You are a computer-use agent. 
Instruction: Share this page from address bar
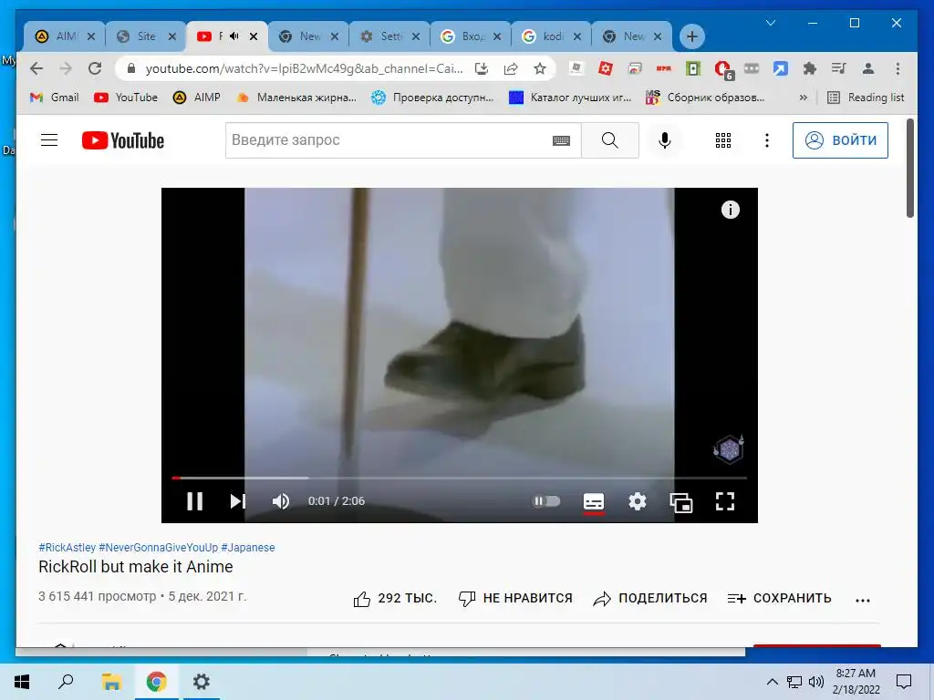click(x=511, y=68)
